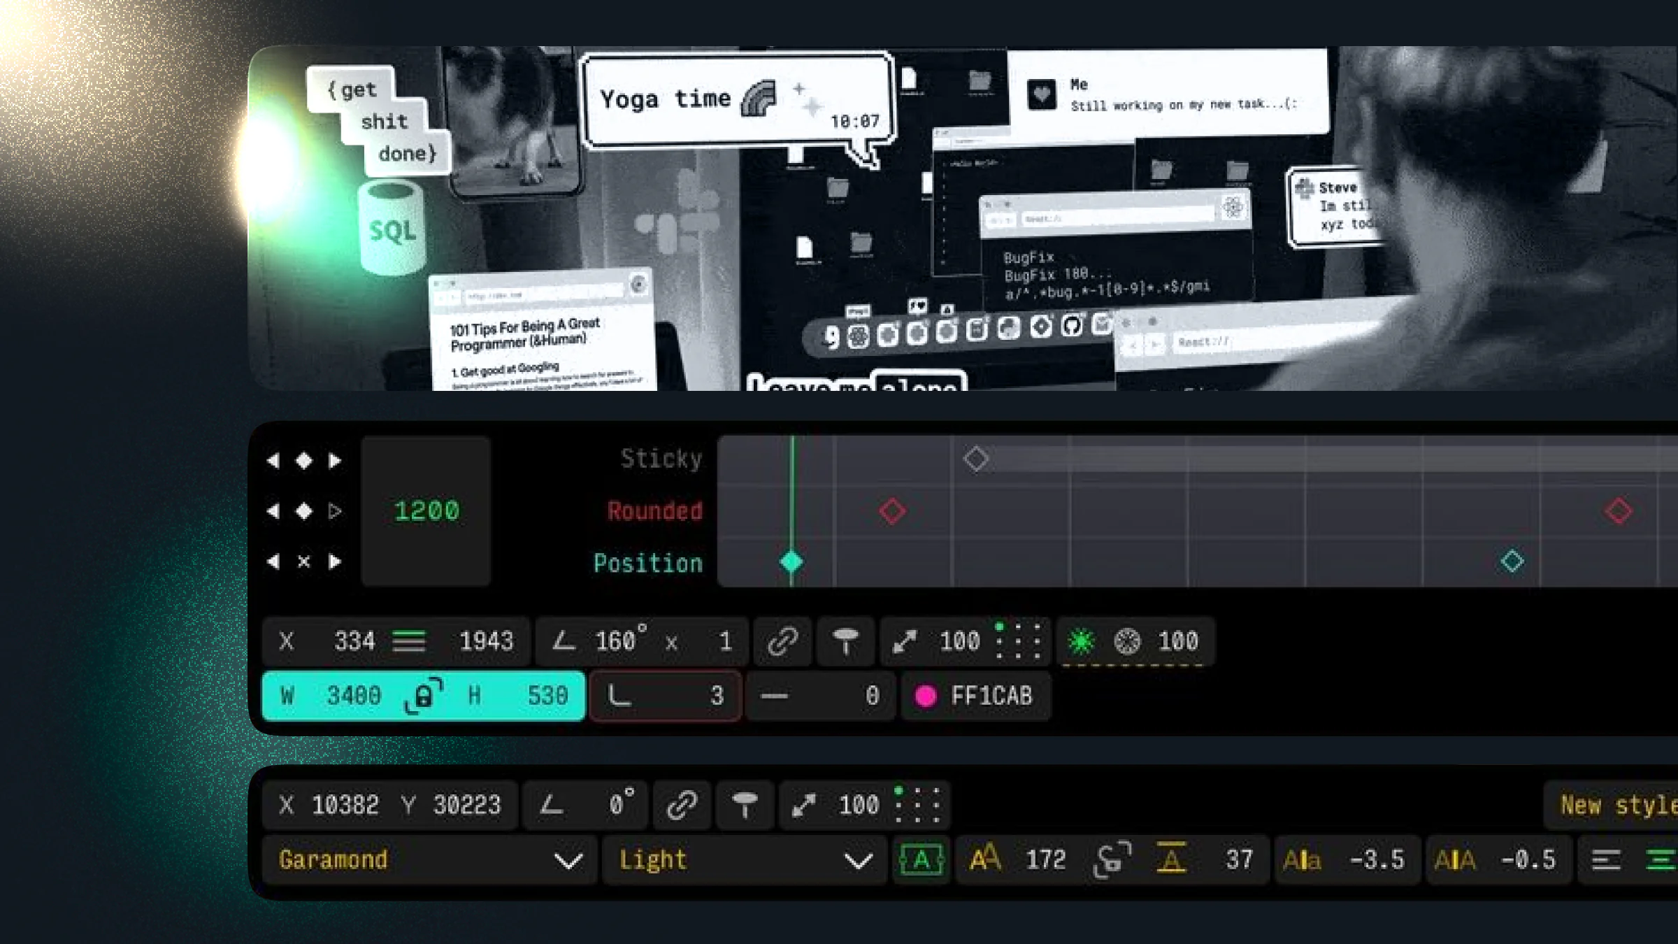Image resolution: width=1678 pixels, height=944 pixels.
Task: Select the Position property track label
Action: coord(647,563)
